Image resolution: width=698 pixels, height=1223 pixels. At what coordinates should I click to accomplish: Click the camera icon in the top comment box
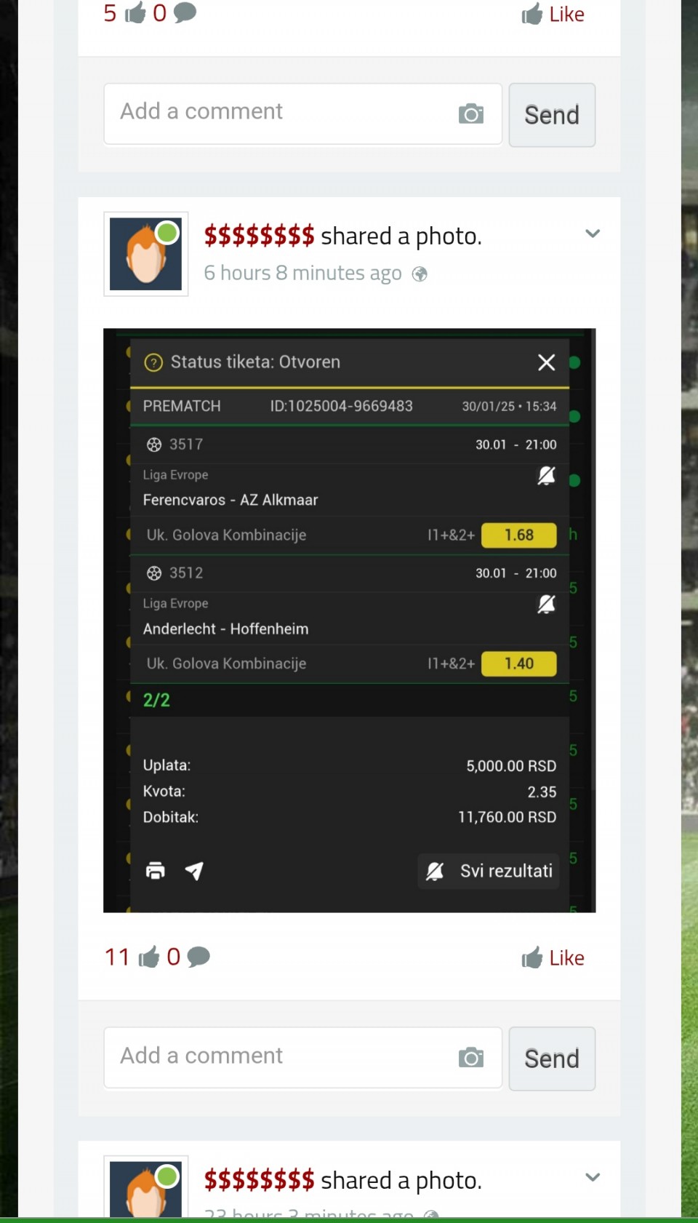471,113
